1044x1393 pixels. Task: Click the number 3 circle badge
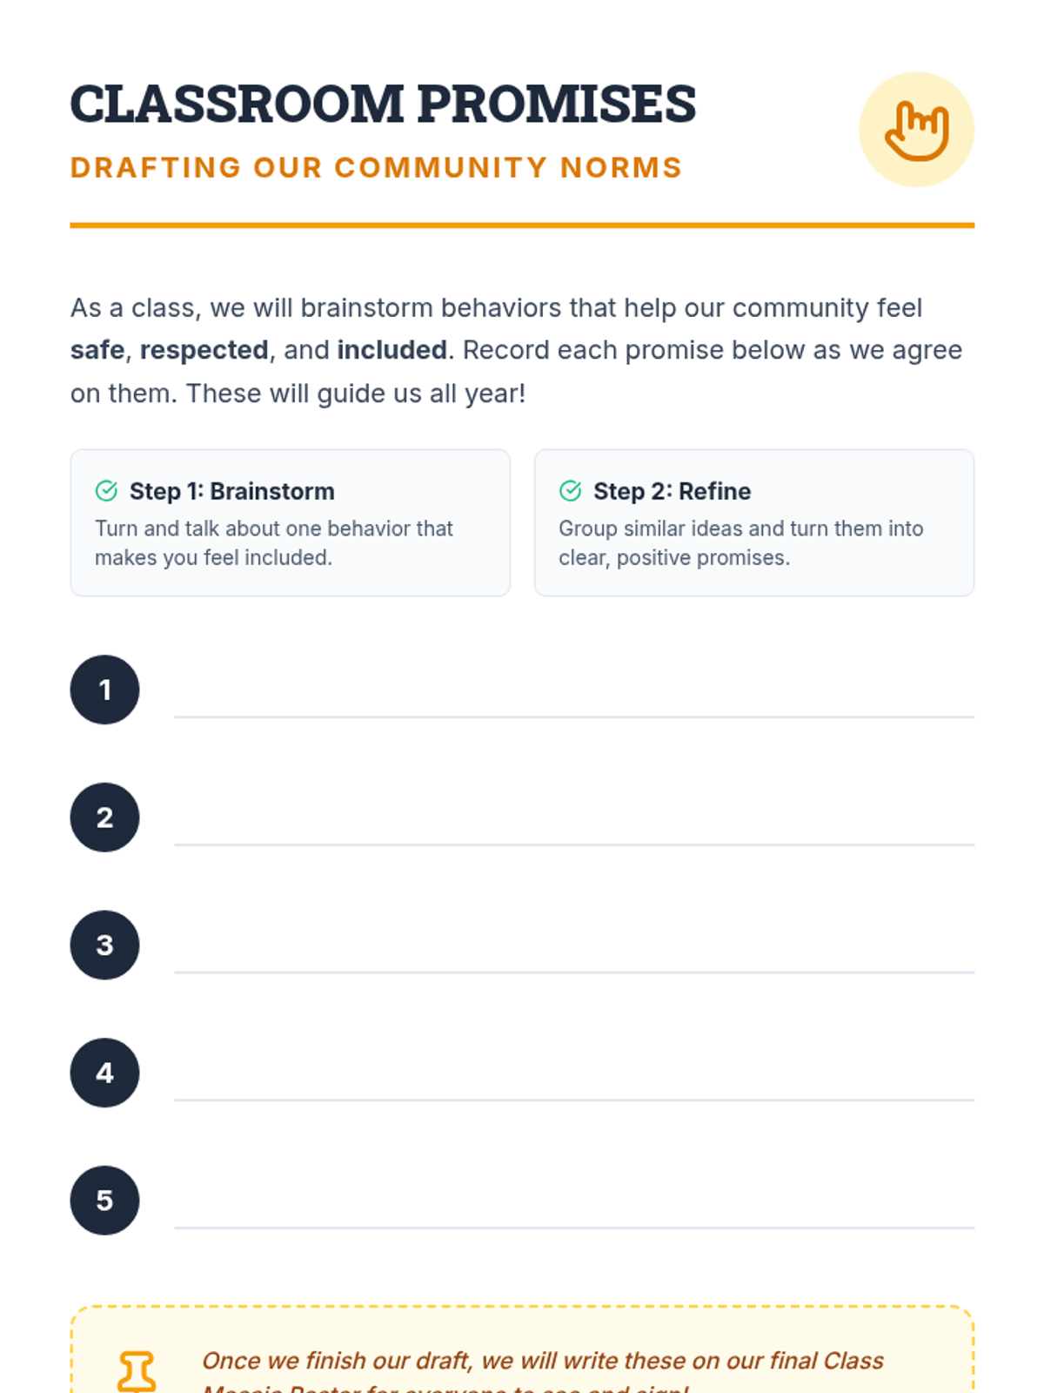pos(104,945)
